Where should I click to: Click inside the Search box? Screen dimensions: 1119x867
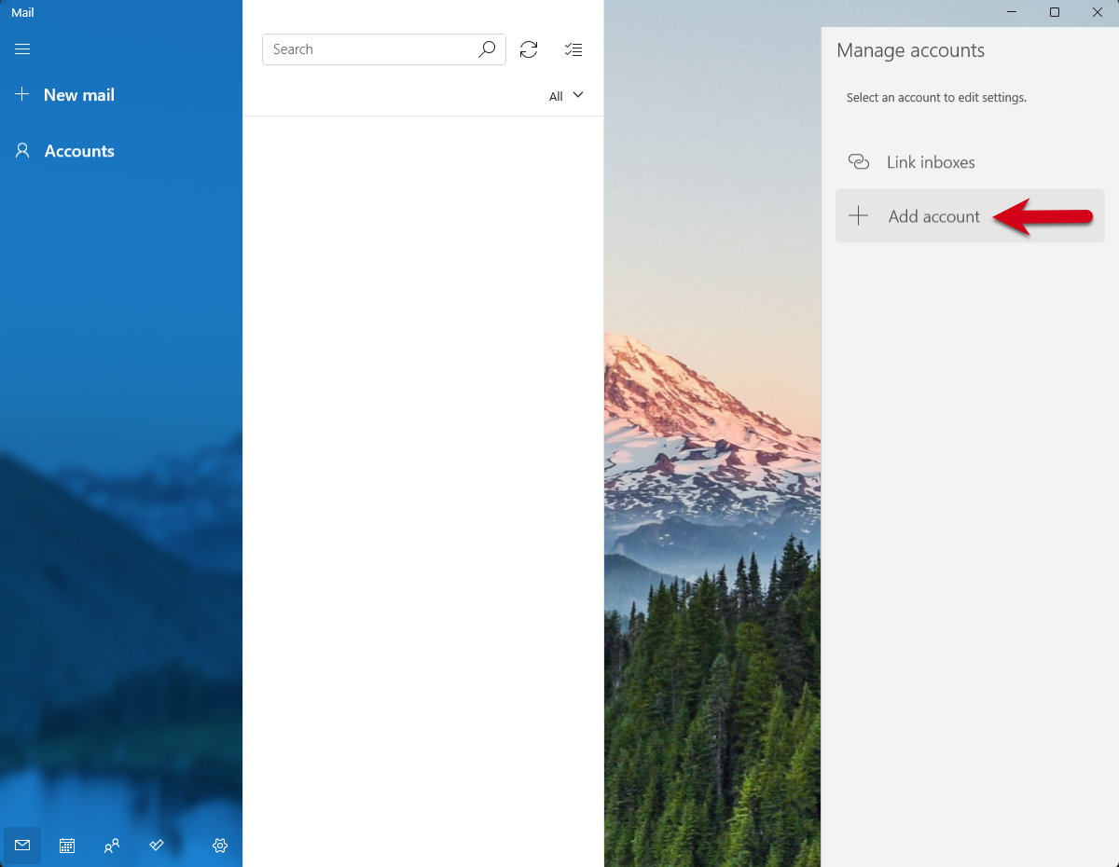[x=371, y=49]
